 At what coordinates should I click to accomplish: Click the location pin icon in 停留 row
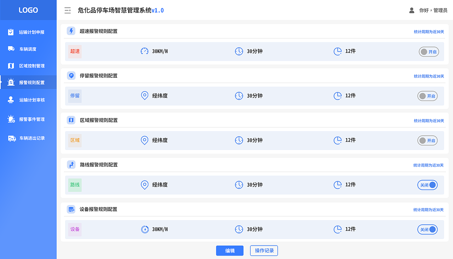coord(144,96)
